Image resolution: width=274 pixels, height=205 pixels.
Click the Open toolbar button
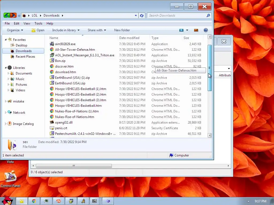38,30
